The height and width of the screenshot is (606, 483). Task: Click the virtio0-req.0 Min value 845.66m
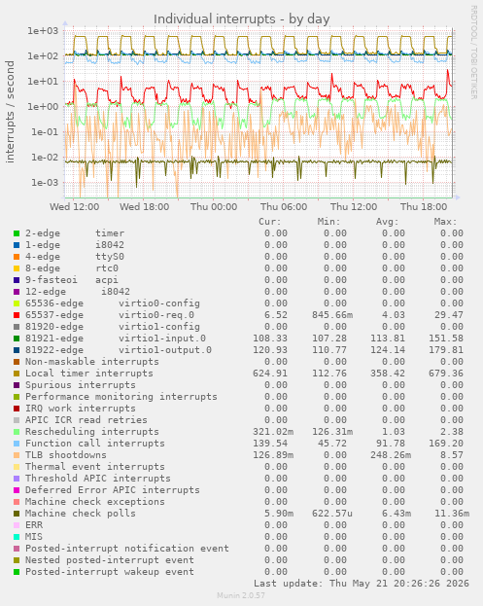pyautogui.click(x=332, y=315)
